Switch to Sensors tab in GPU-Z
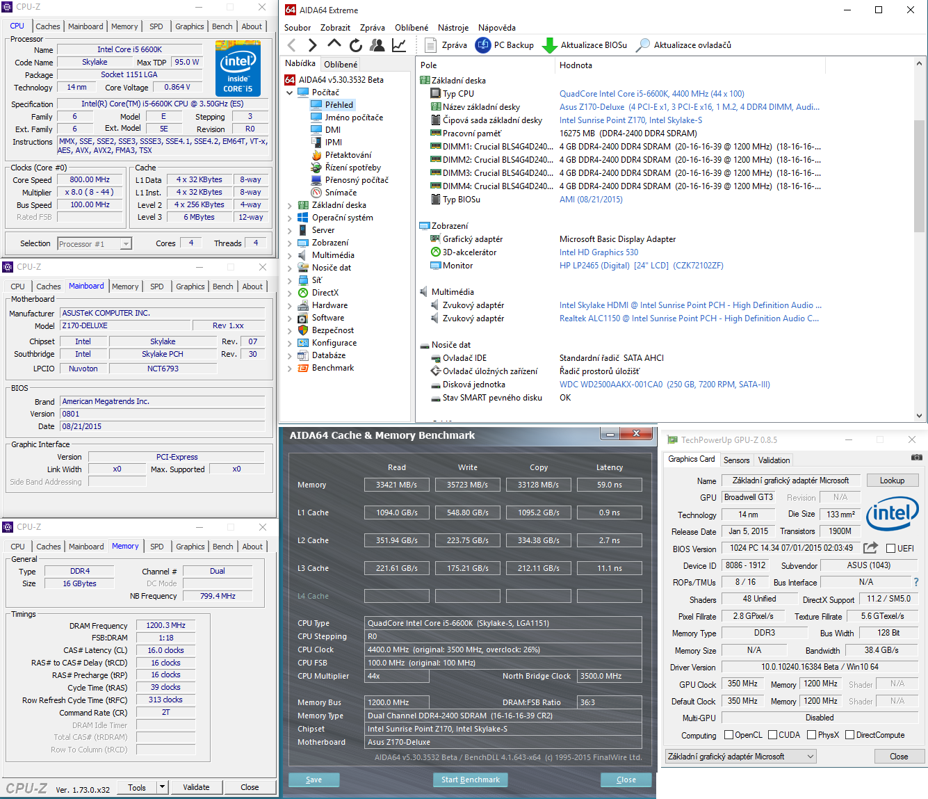The width and height of the screenshot is (928, 799). [737, 460]
